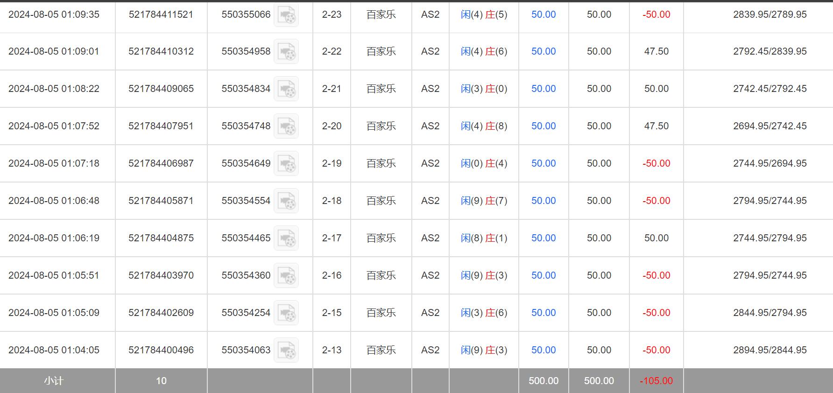Play video replay for round 550354834
Screen dimensions: 833x393
click(286, 89)
